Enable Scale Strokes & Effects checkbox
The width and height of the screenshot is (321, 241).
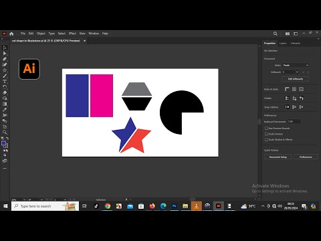tap(266, 139)
